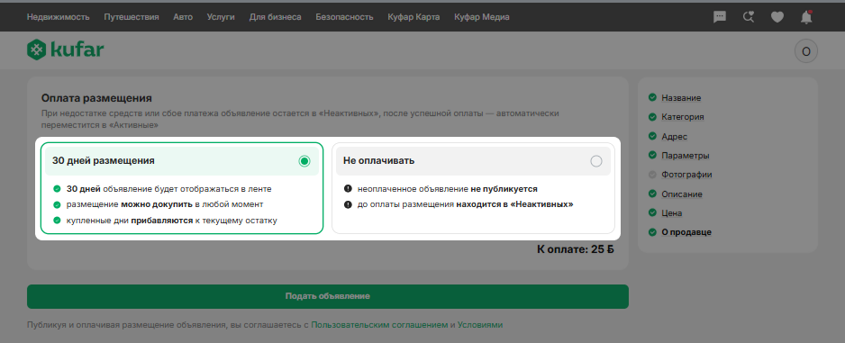Jump to the Цена step

[x=672, y=213]
